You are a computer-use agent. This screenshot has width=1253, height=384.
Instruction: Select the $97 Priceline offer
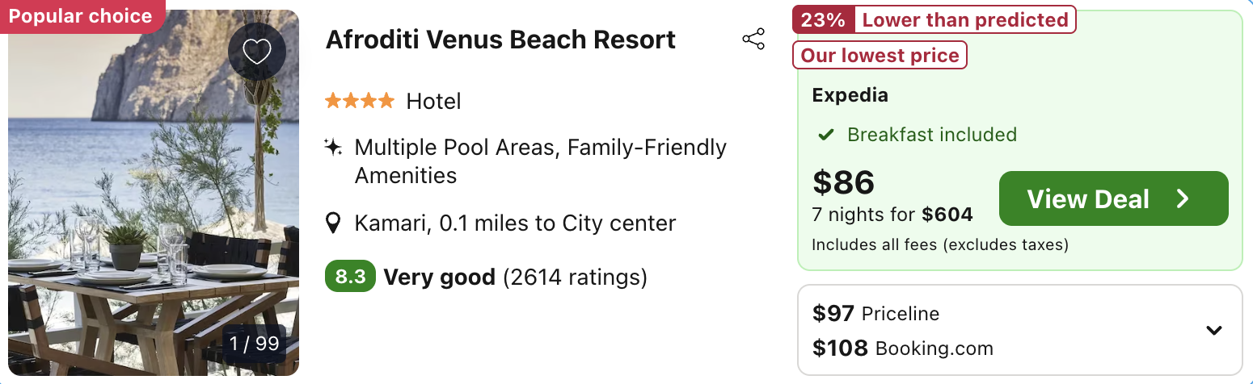(876, 313)
